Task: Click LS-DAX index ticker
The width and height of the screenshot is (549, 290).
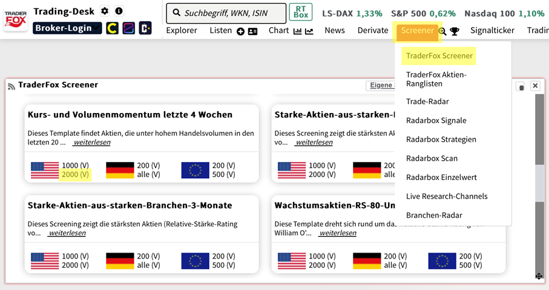Action: pos(352,14)
